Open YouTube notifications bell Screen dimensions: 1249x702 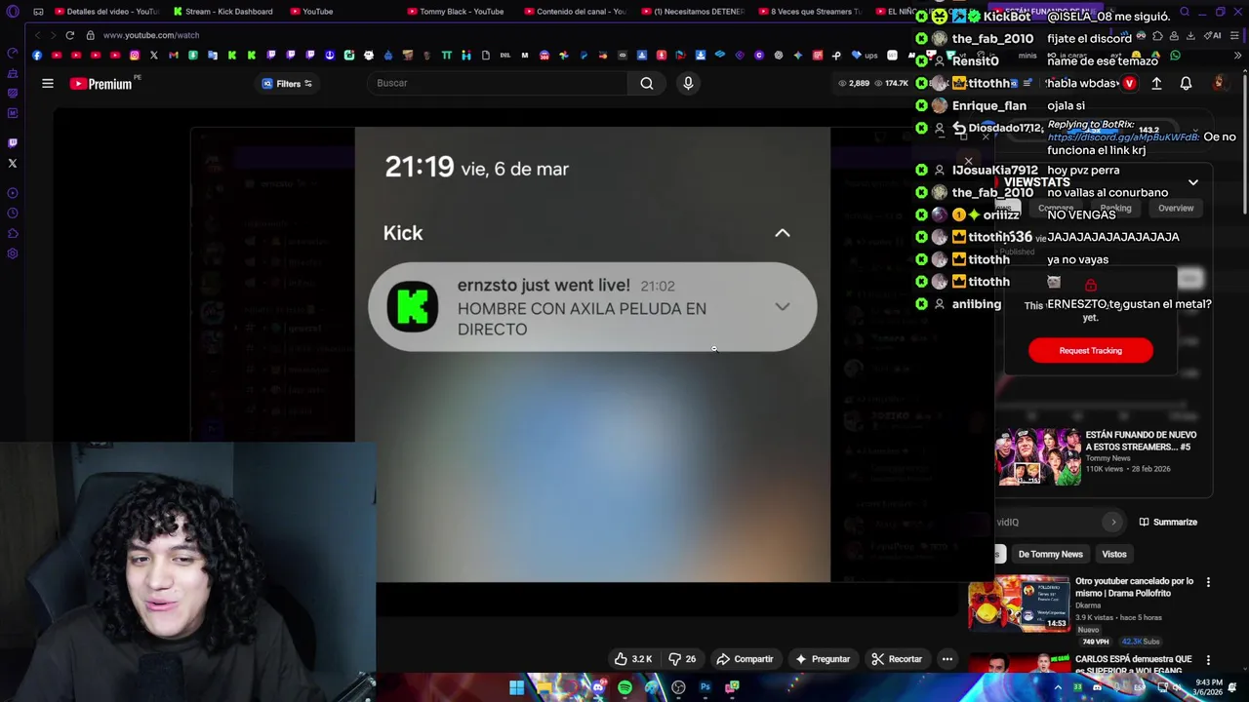tap(1186, 84)
